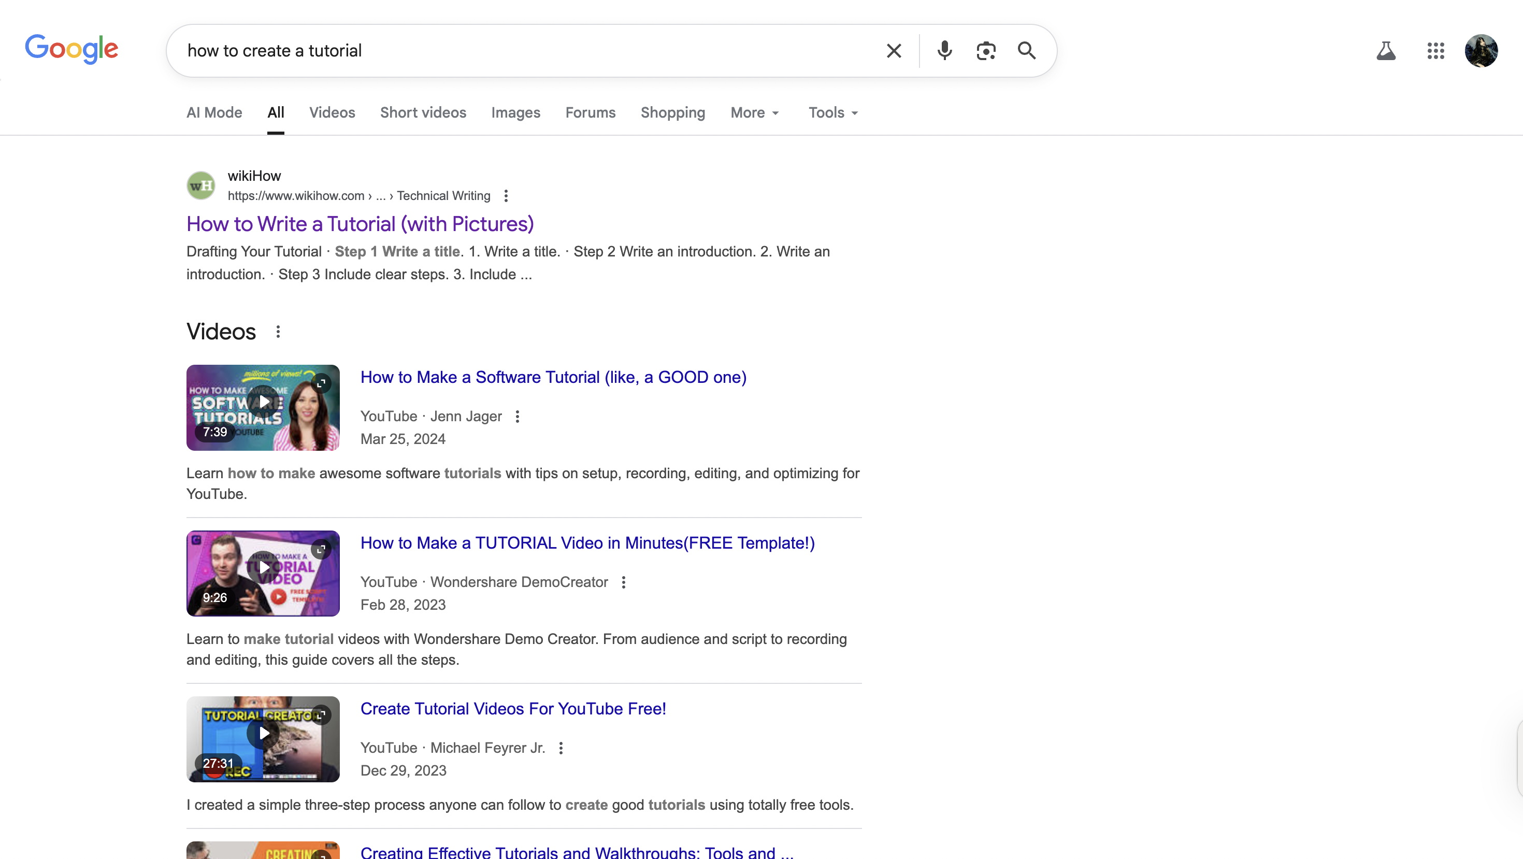Open options for Jenn Jager video
Image resolution: width=1523 pixels, height=859 pixels.
pyautogui.click(x=518, y=416)
